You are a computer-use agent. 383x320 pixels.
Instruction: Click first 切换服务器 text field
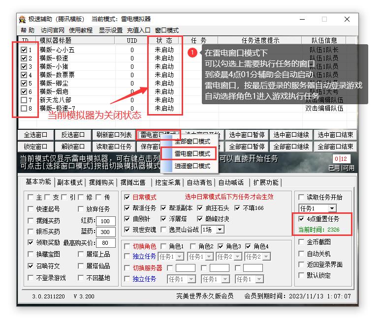click(x=186, y=268)
